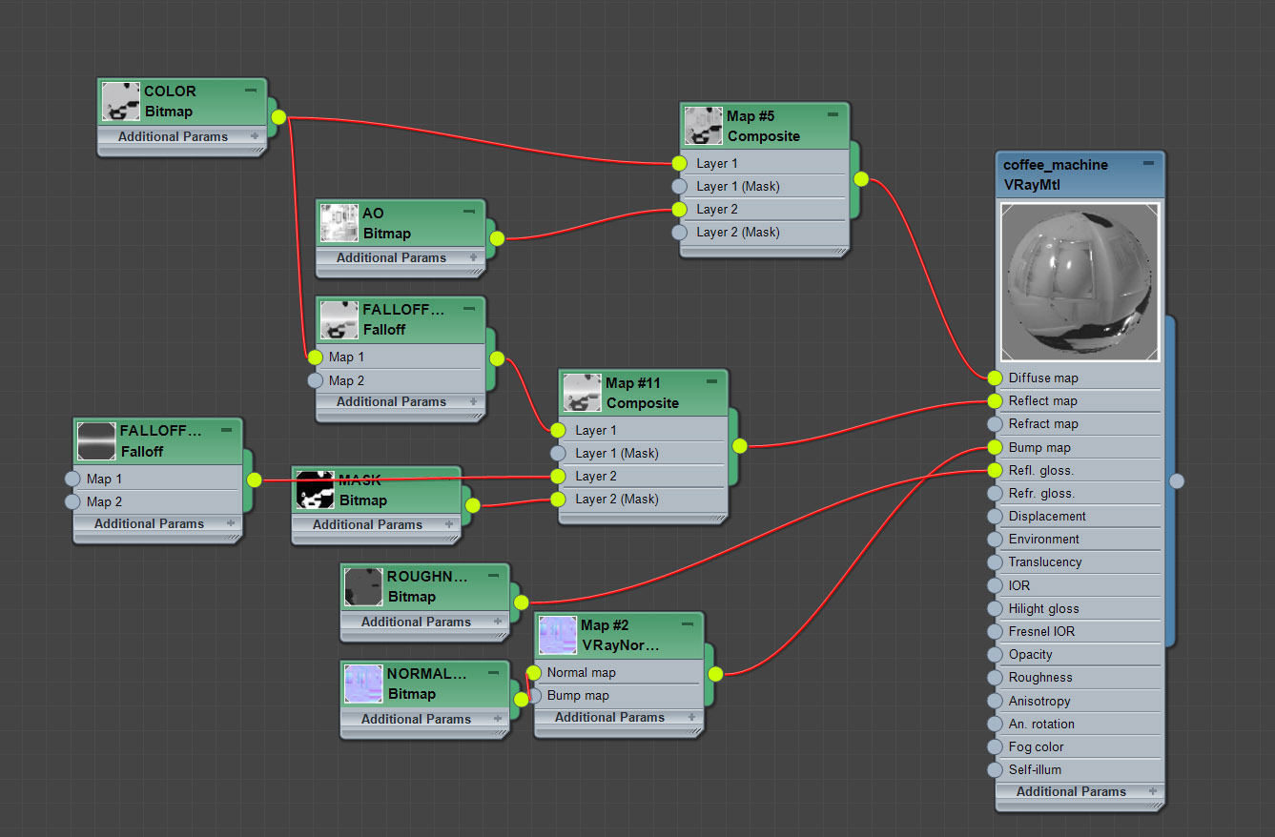Select the Diffuse map slot label
The image size is (1275, 837).
[x=1043, y=378]
